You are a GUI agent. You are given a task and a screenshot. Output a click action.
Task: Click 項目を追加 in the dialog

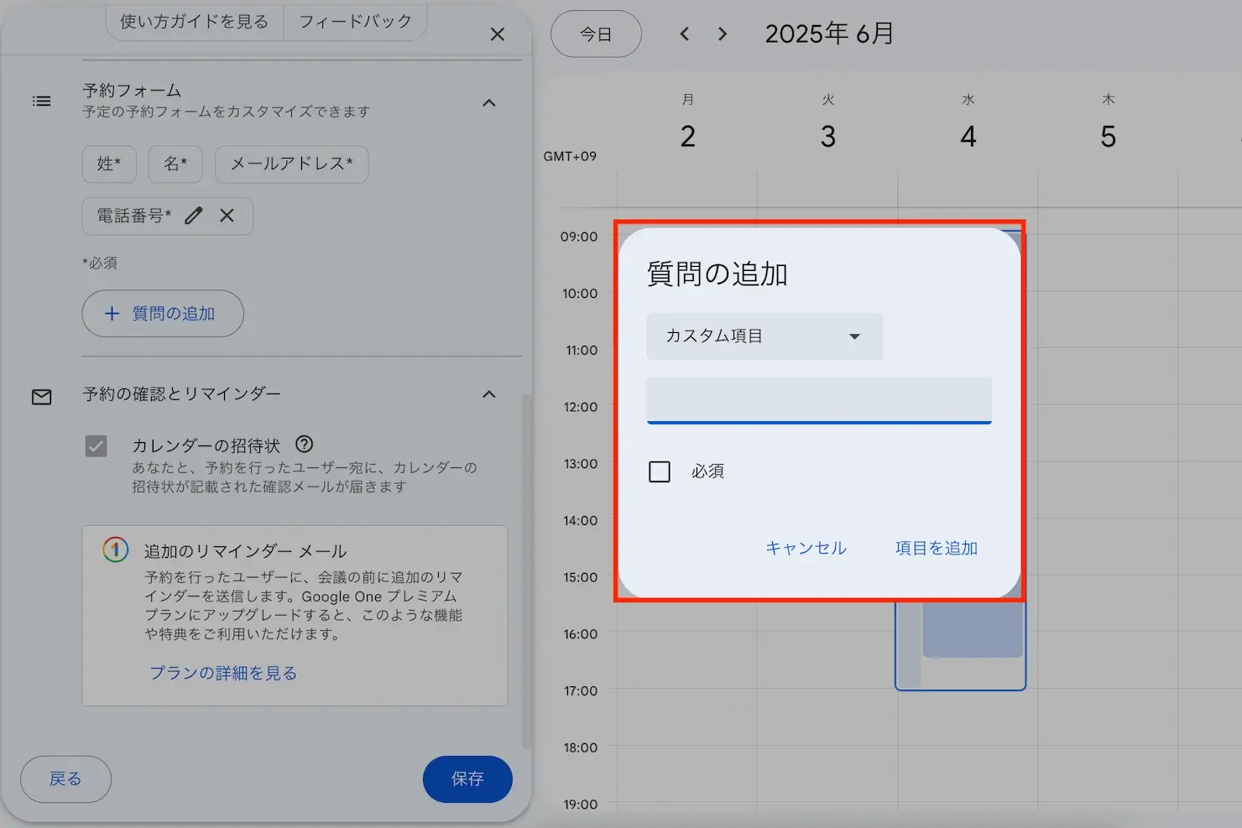click(937, 548)
